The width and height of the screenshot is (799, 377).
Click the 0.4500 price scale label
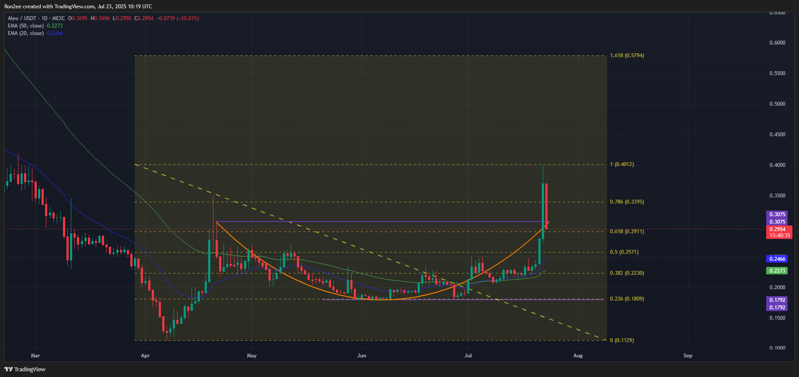click(x=777, y=135)
